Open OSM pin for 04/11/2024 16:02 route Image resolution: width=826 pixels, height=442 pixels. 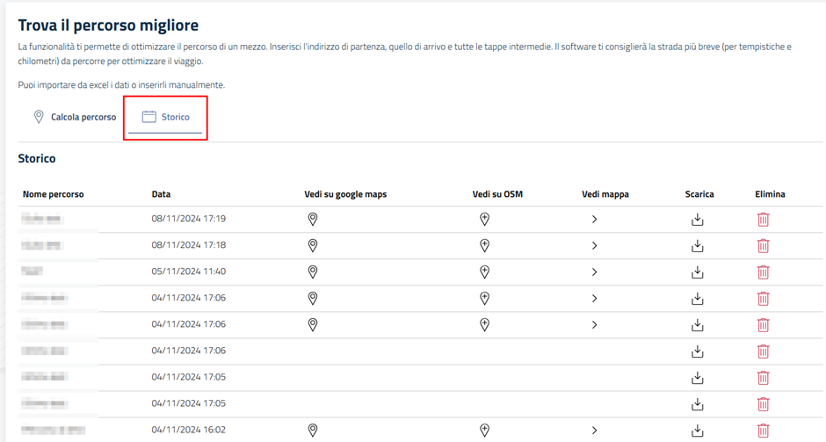coord(484,431)
